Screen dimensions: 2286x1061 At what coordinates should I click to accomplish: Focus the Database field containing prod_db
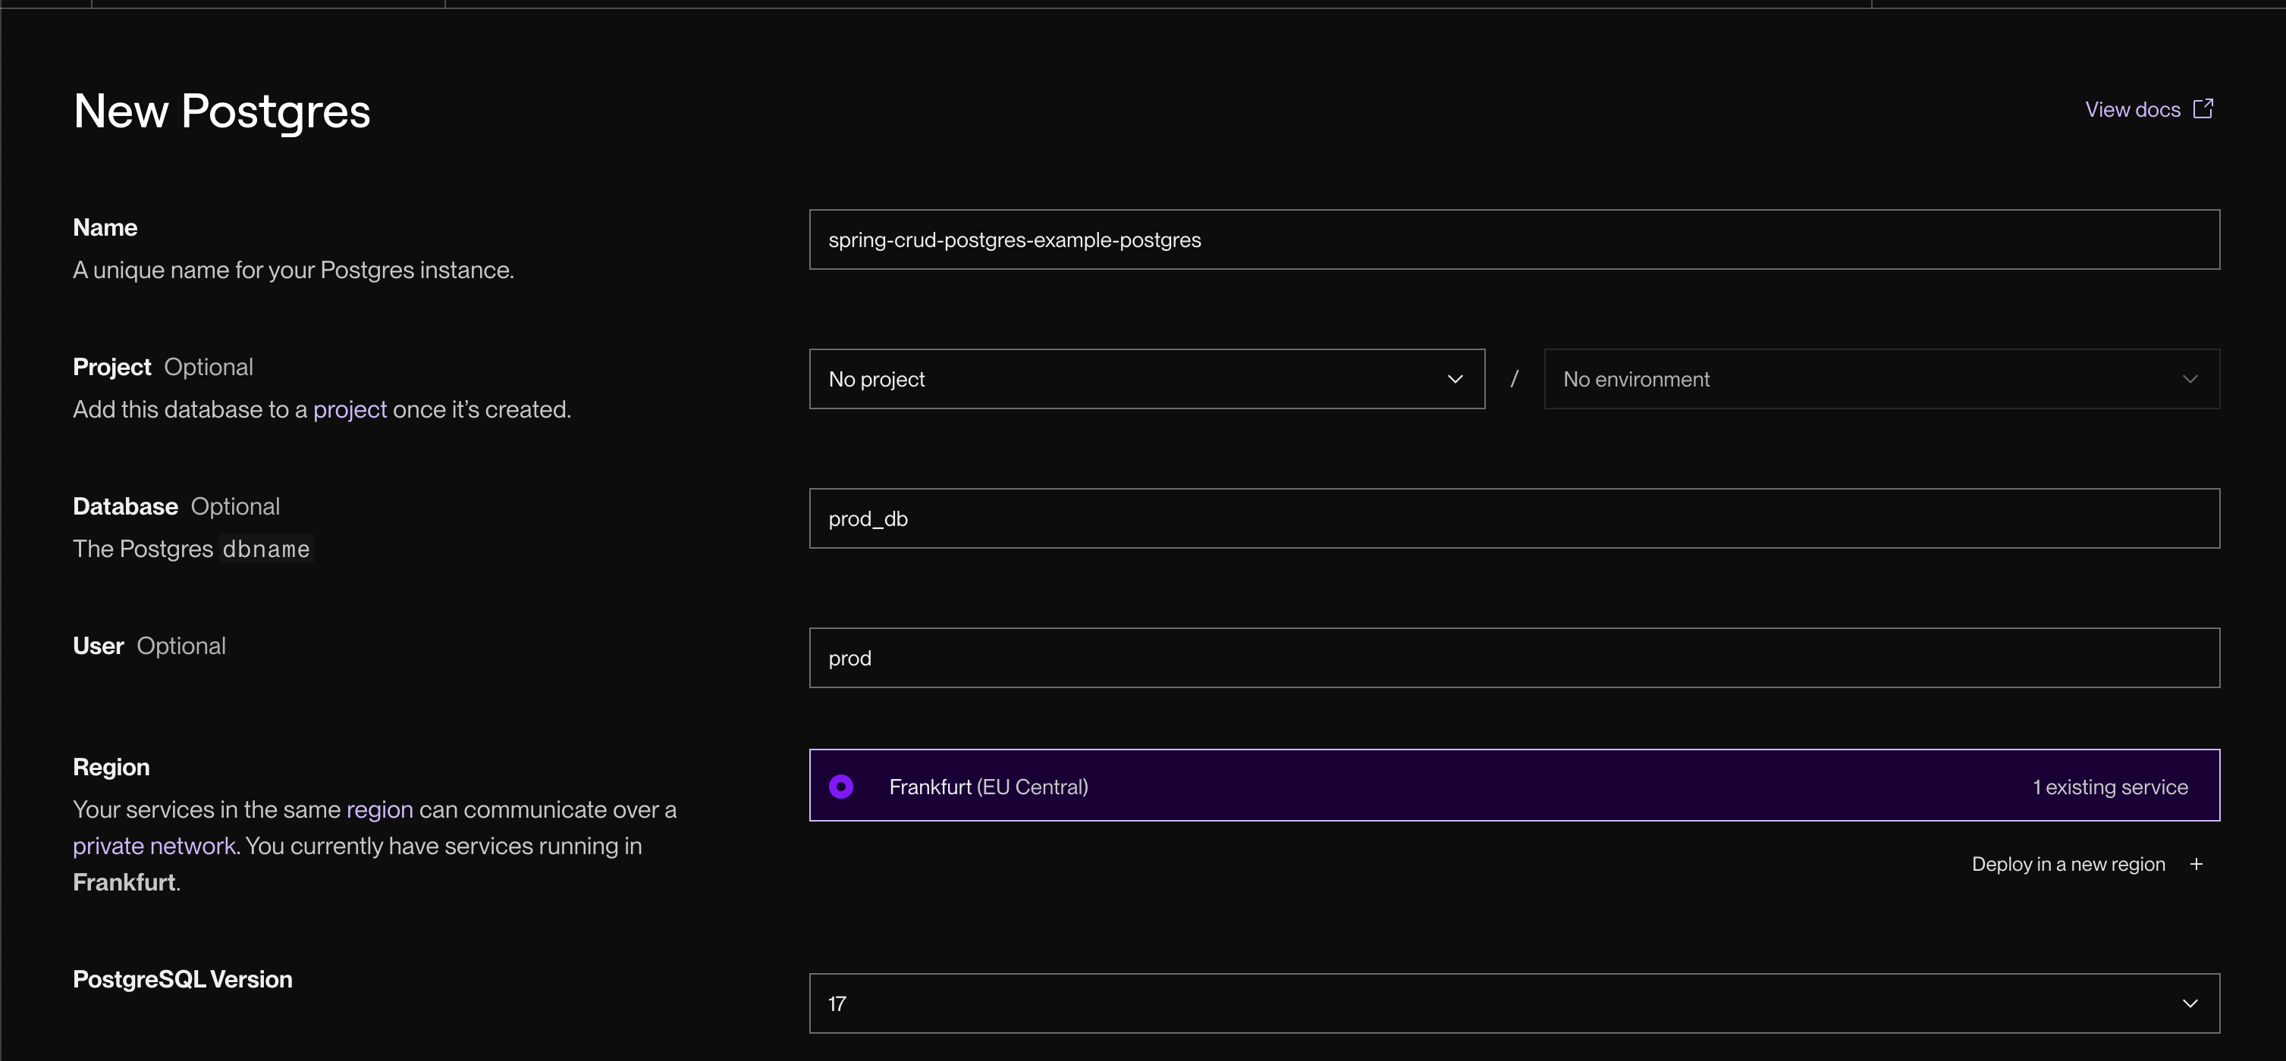(x=1514, y=518)
